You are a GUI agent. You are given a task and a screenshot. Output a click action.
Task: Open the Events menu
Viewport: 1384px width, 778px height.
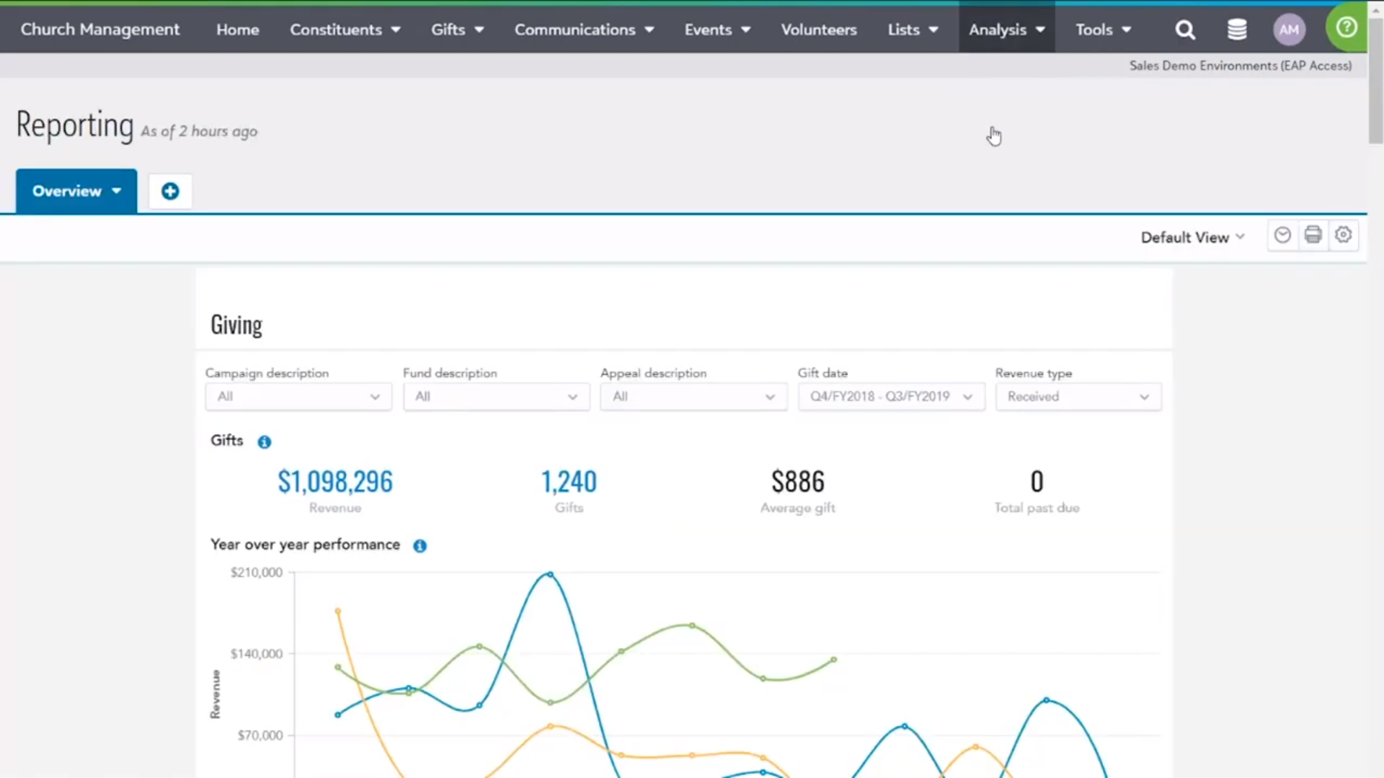coord(718,30)
